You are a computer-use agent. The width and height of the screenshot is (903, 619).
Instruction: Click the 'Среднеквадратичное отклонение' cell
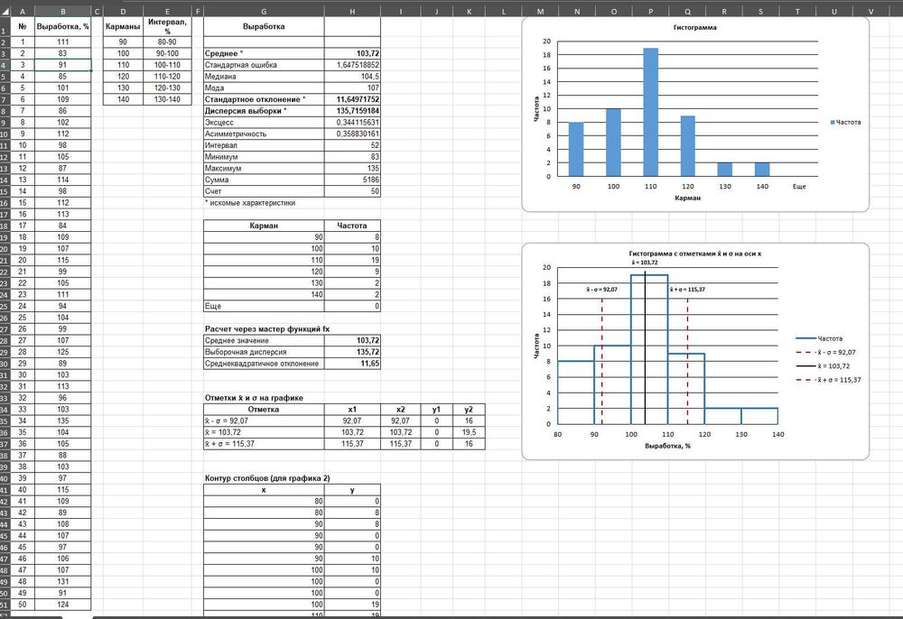[x=264, y=364]
